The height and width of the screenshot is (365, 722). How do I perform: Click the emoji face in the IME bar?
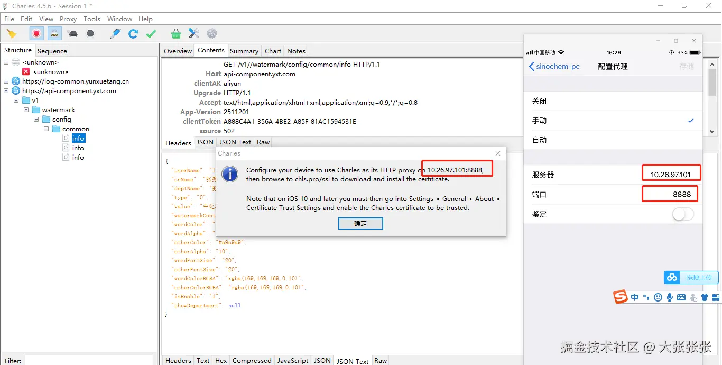click(x=658, y=297)
